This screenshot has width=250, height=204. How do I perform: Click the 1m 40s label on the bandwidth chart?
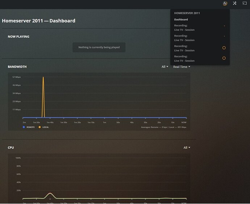click(x=50, y=122)
